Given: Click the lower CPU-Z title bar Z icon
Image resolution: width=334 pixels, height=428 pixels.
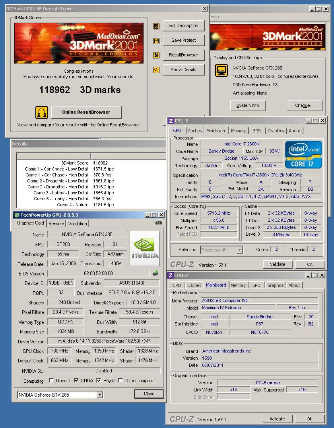Looking at the screenshot, I should click(171, 275).
